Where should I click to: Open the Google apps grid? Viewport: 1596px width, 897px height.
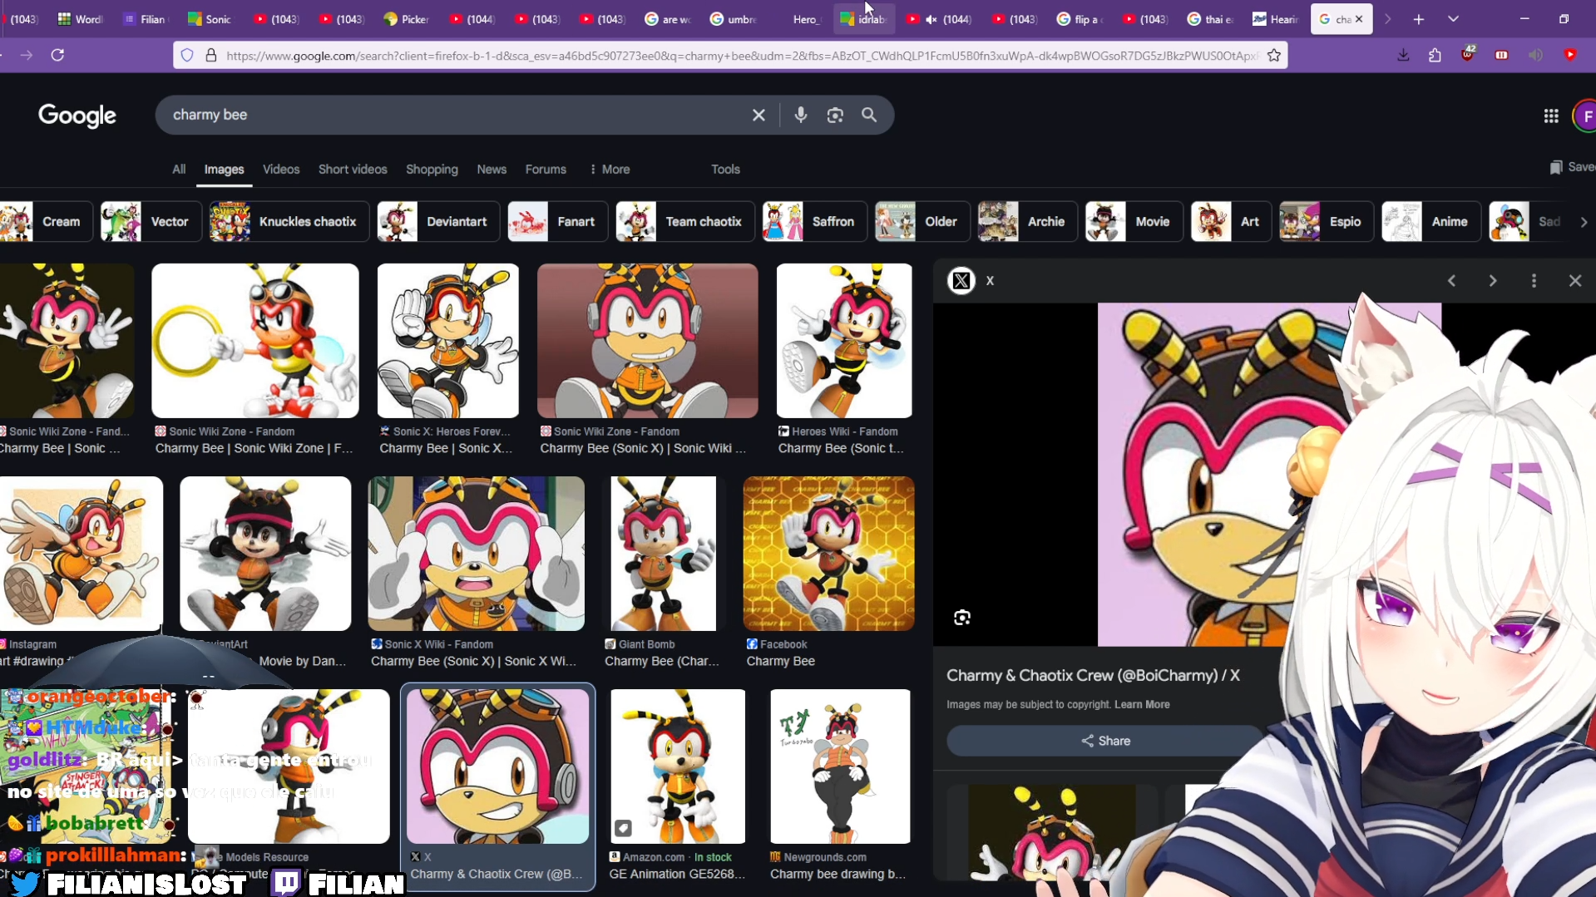pyautogui.click(x=1550, y=116)
